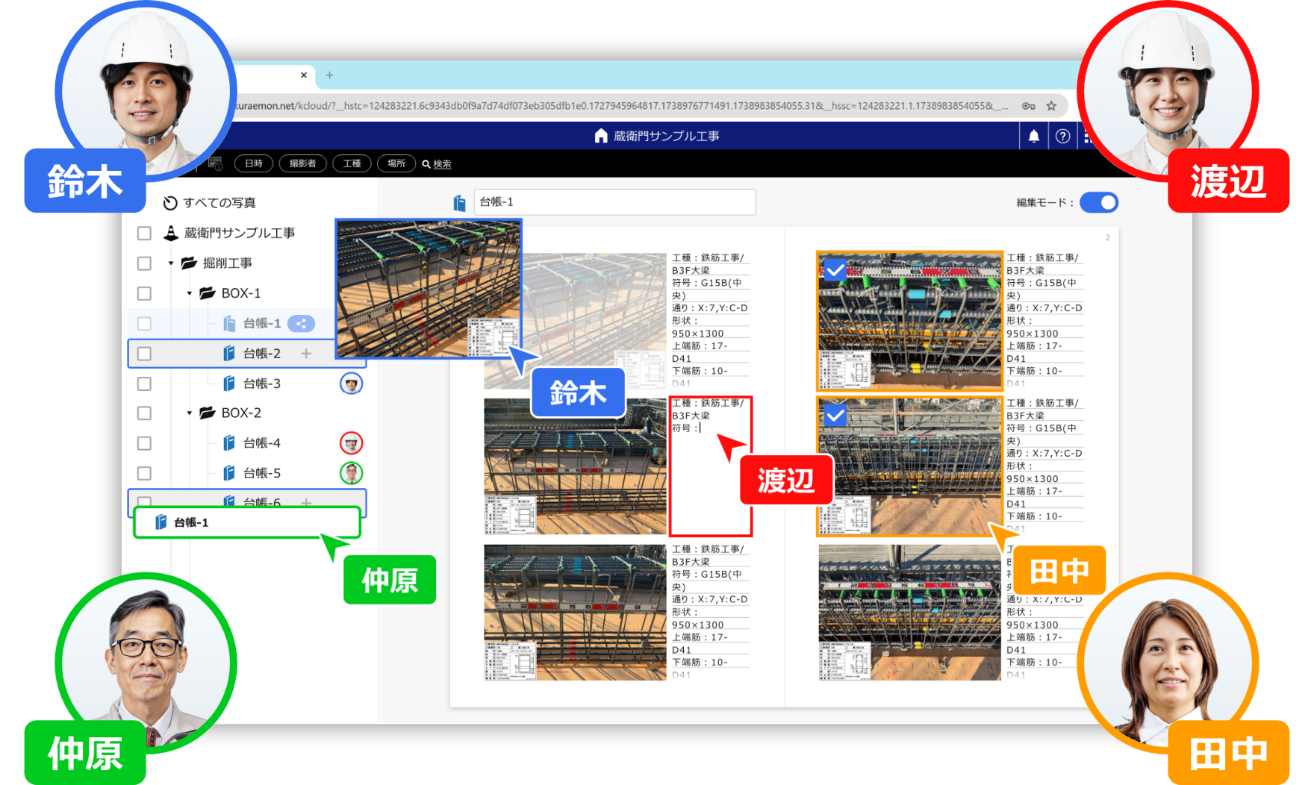Click the bookmark star in the address bar
The width and height of the screenshot is (1314, 785).
tap(1051, 106)
